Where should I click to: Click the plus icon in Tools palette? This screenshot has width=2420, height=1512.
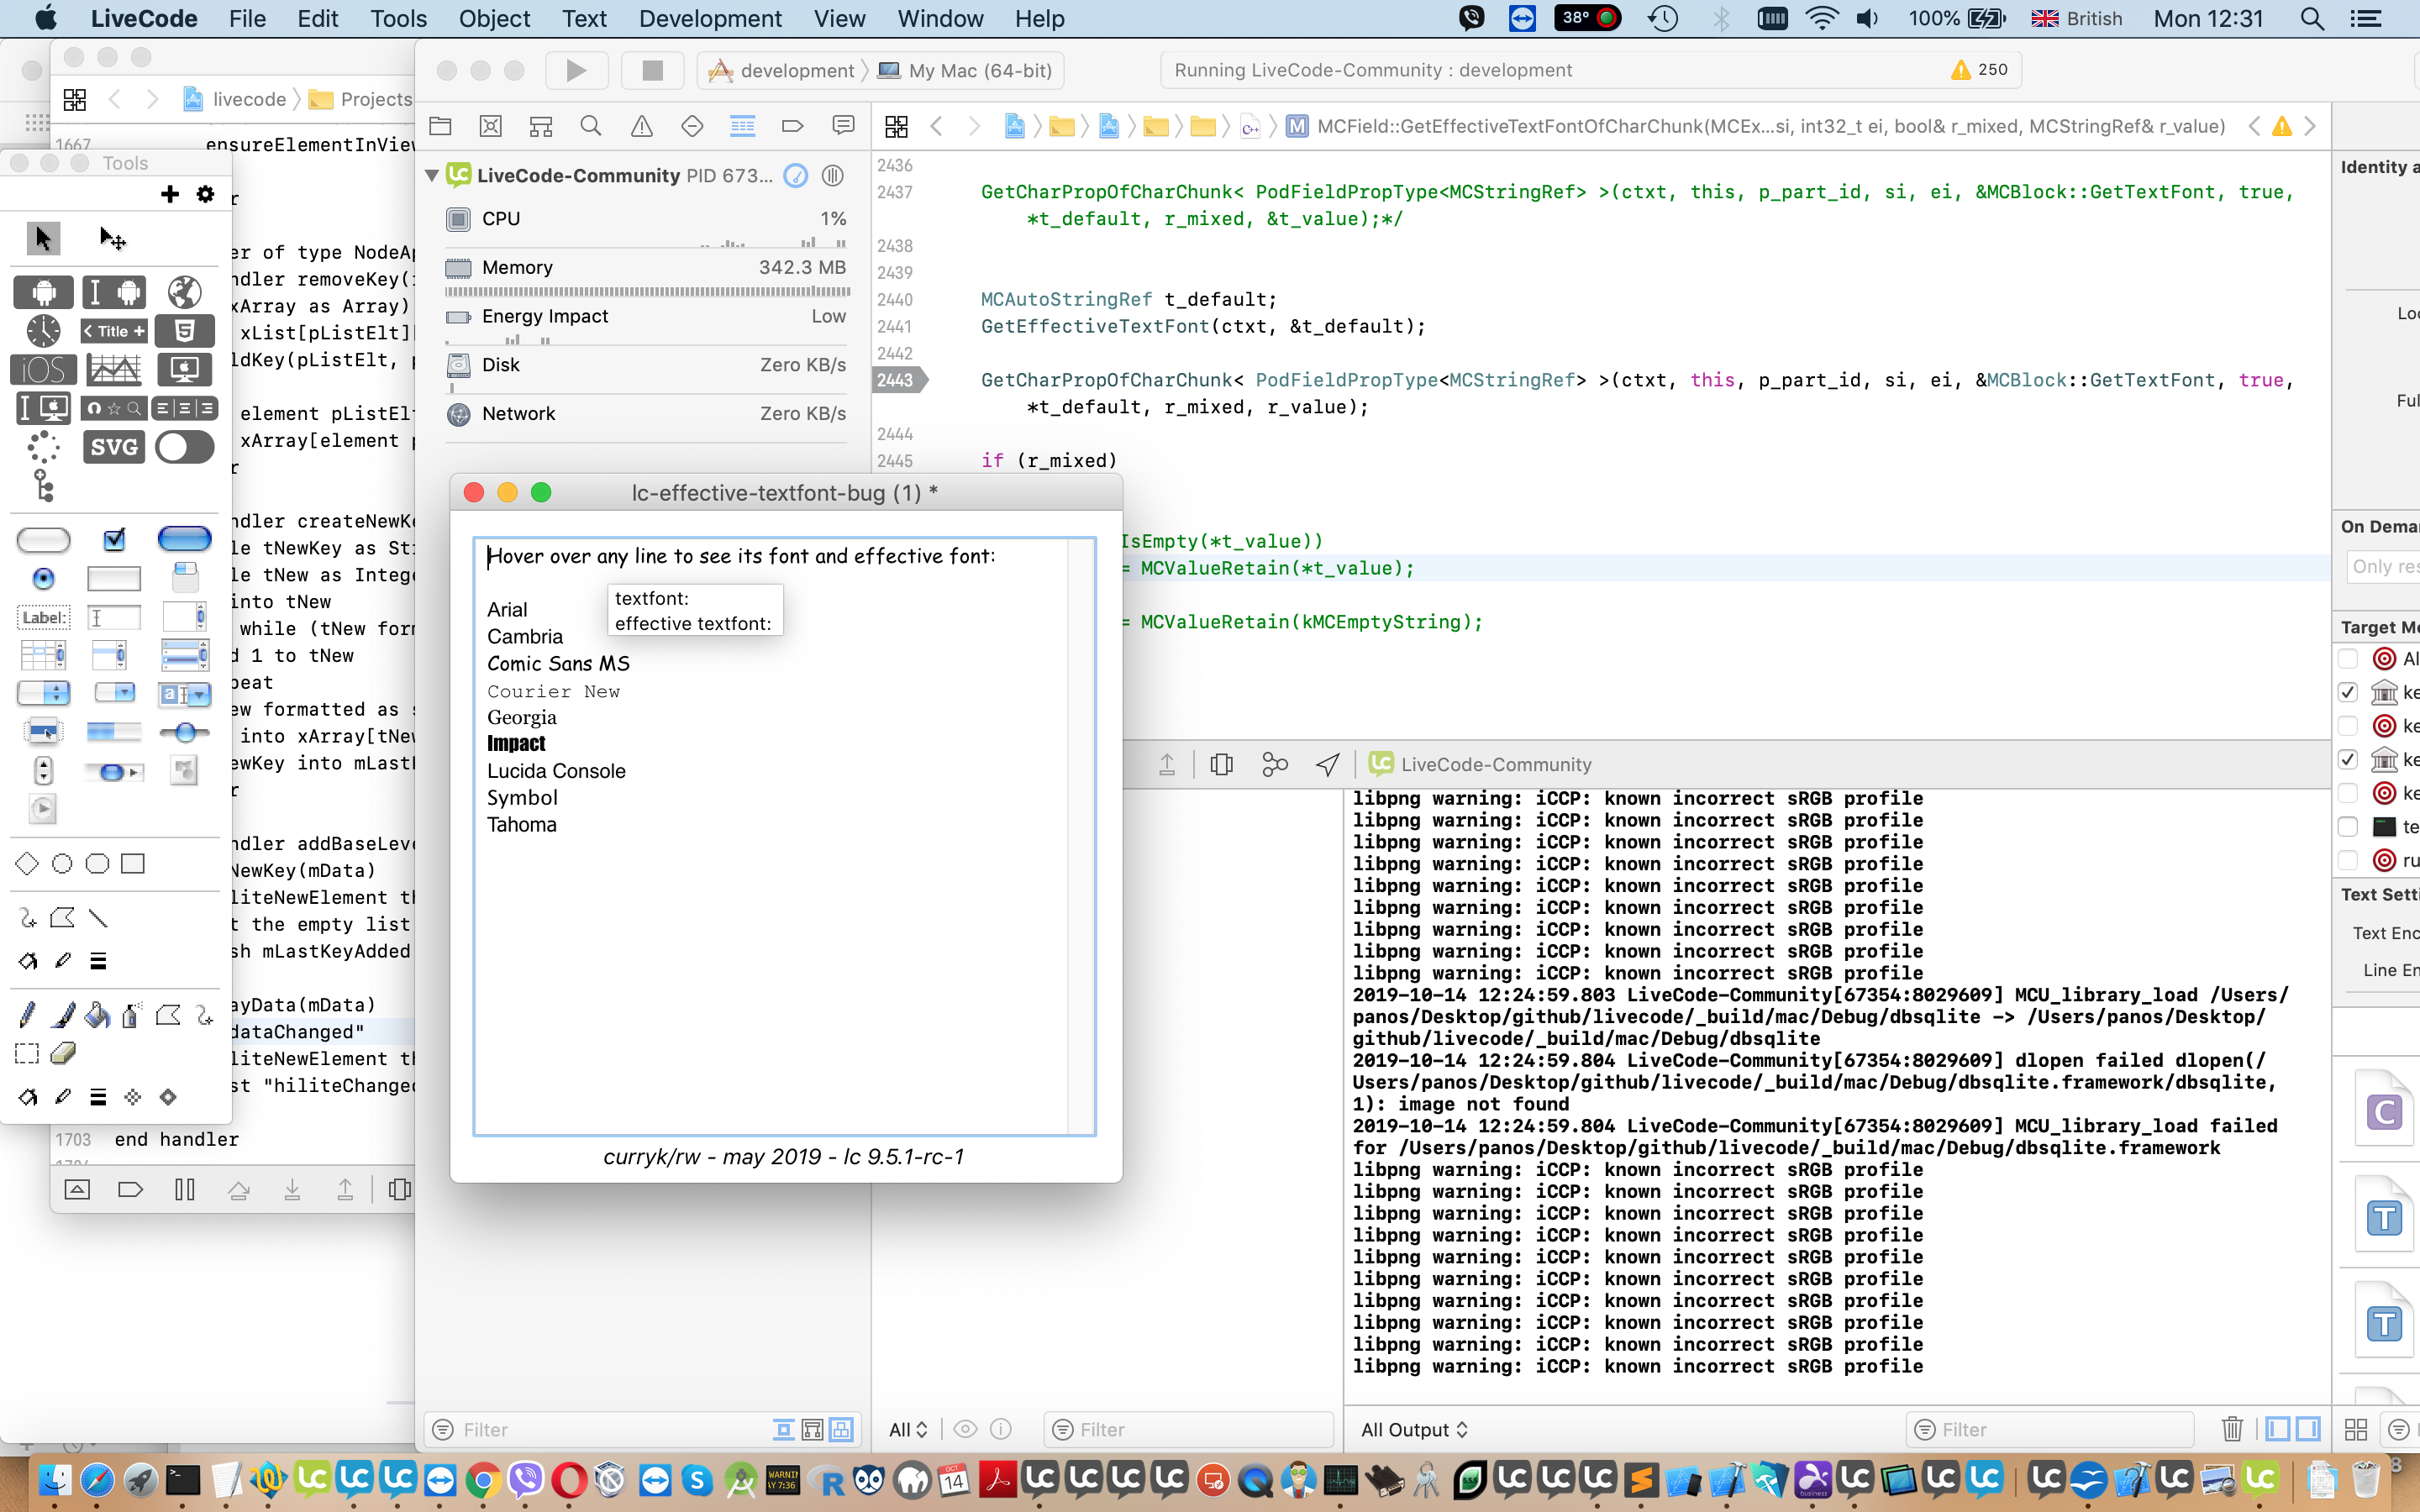[x=170, y=194]
